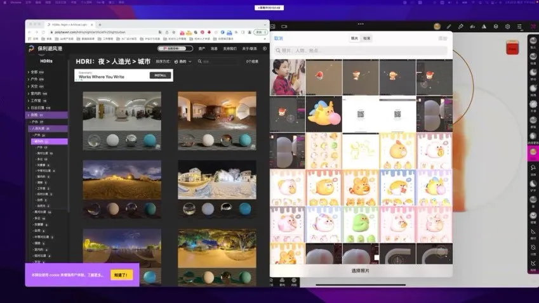Select the 照片 photos segment
This screenshot has height=303, width=539.
[x=354, y=39]
